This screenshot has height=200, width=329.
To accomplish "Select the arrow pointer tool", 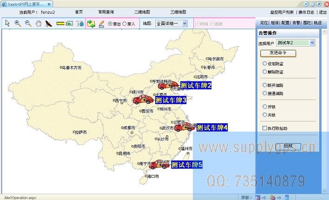I will tap(7, 23).
